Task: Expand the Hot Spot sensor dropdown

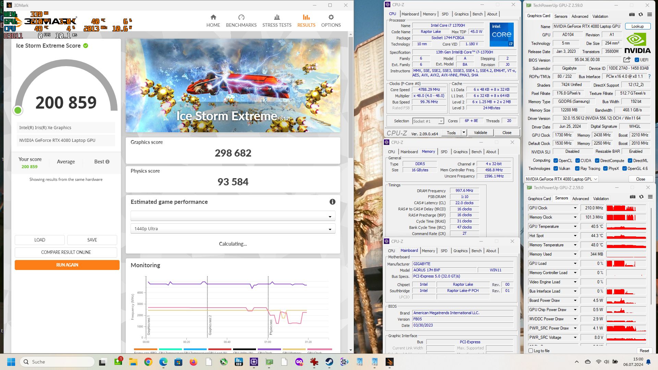Action: click(x=575, y=236)
